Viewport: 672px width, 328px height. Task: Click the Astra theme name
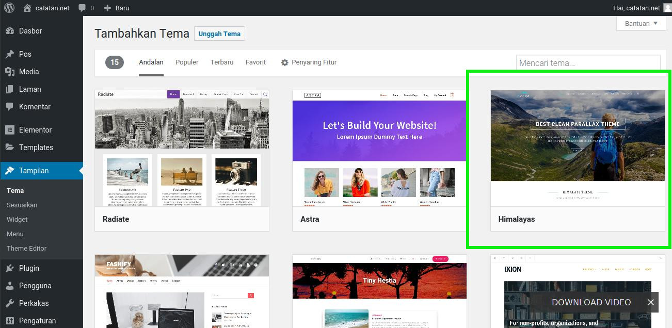(310, 219)
